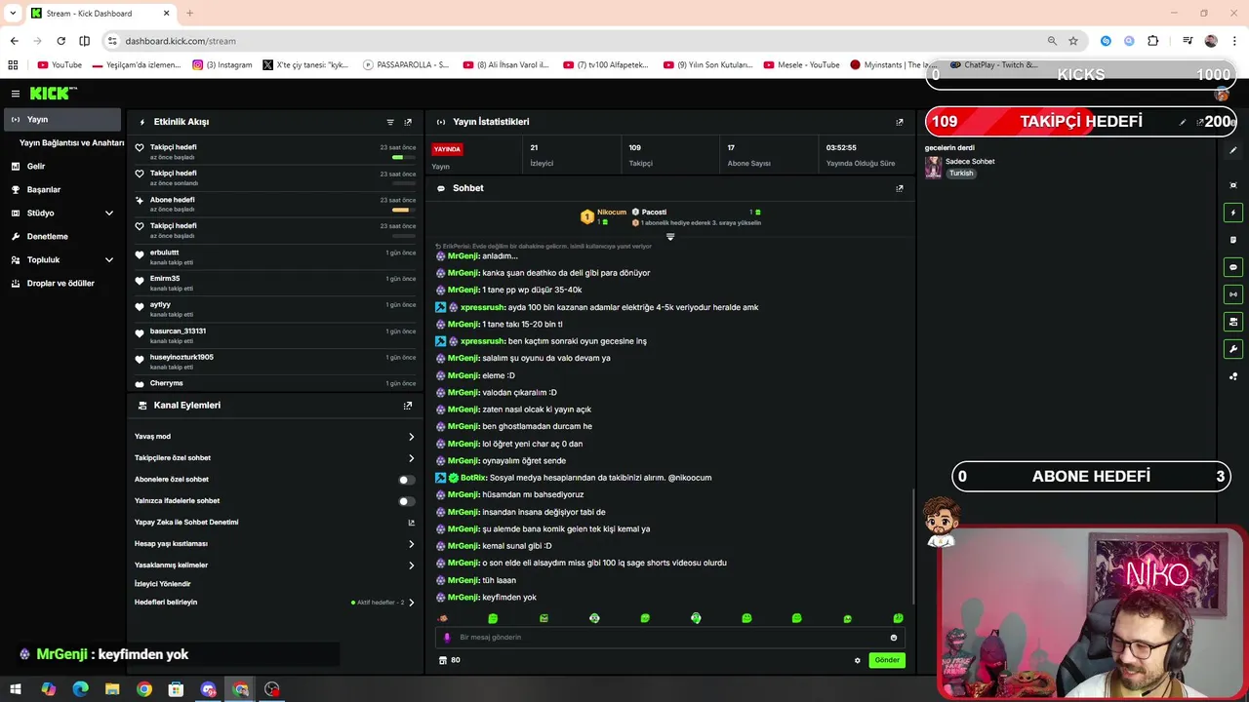Open OBS Studio from the taskbar

coord(272,689)
